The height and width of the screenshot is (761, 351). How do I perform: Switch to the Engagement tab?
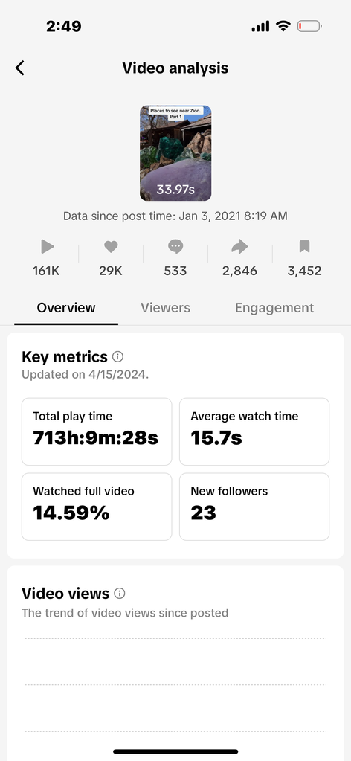tap(274, 308)
